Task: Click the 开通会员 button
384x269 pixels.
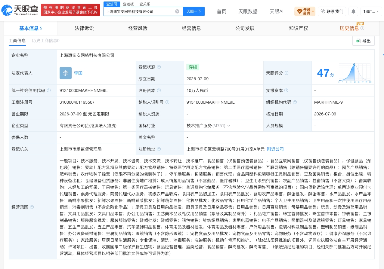Action: pyautogui.click(x=305, y=11)
